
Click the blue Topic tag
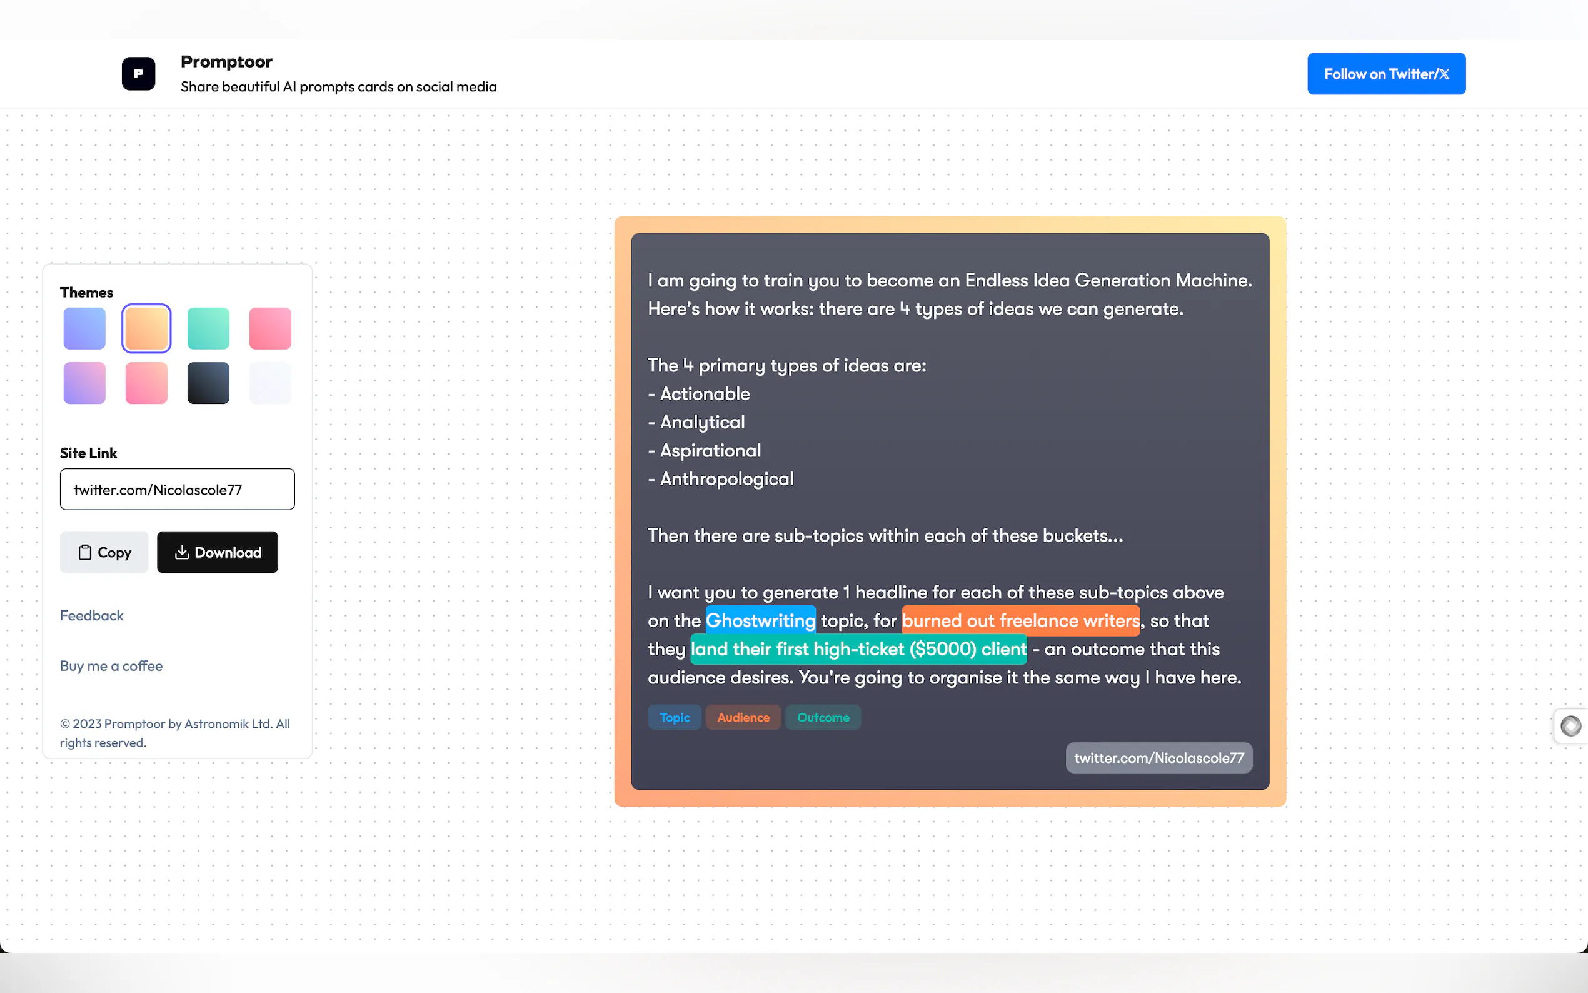pyautogui.click(x=674, y=717)
